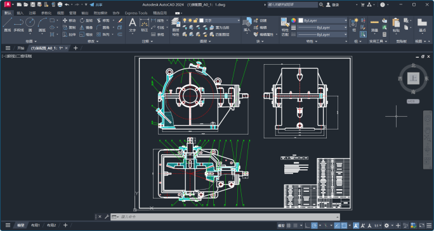Click the Share (共享) button
Image resolution: width=434 pixels, height=231 pixels.
point(96,4)
